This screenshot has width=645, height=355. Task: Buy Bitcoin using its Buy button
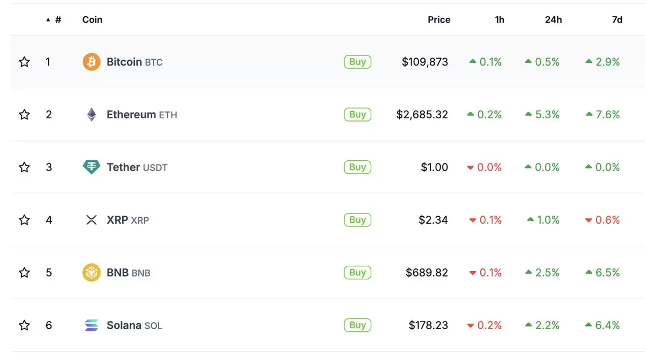(x=357, y=62)
